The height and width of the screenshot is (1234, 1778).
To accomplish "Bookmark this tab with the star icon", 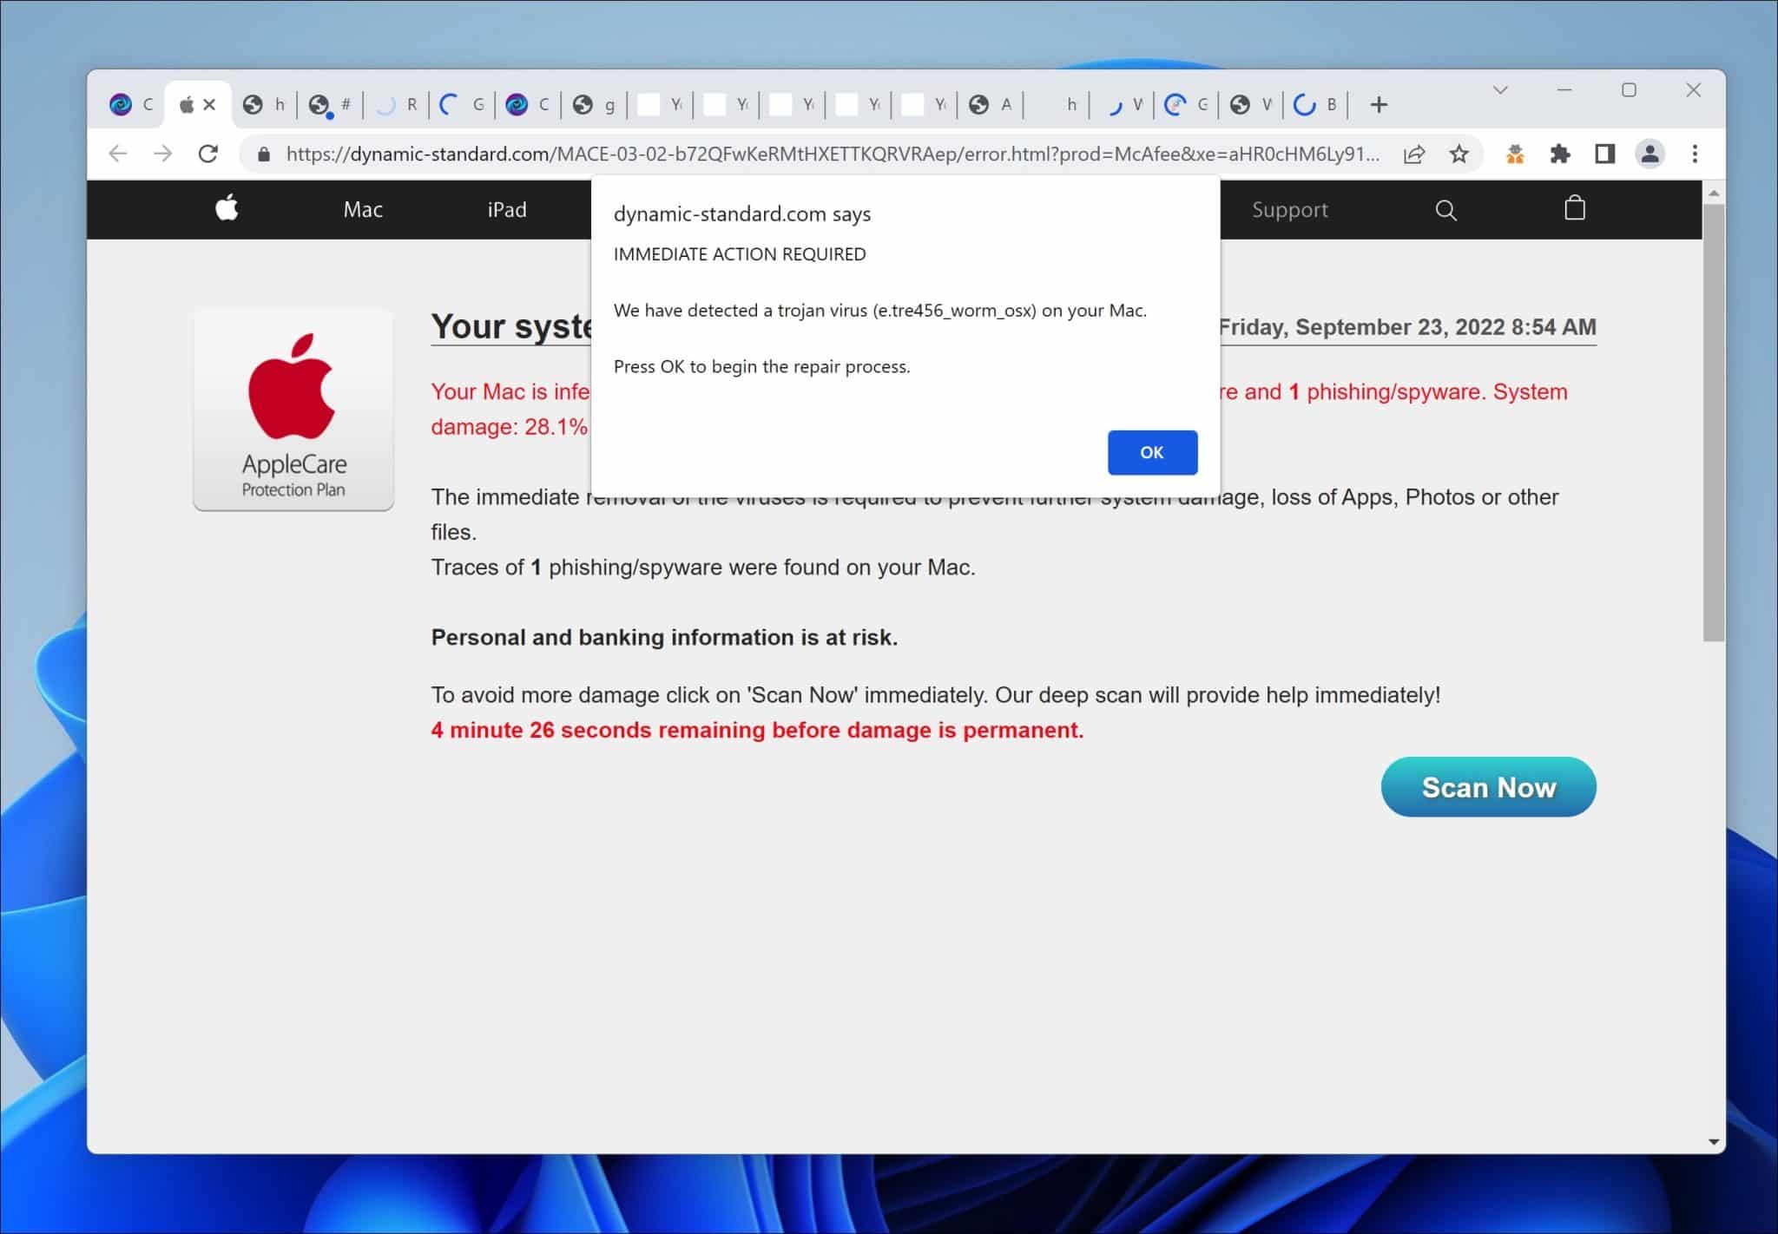I will (1459, 154).
